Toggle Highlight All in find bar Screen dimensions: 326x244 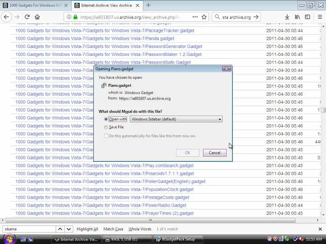87,229
